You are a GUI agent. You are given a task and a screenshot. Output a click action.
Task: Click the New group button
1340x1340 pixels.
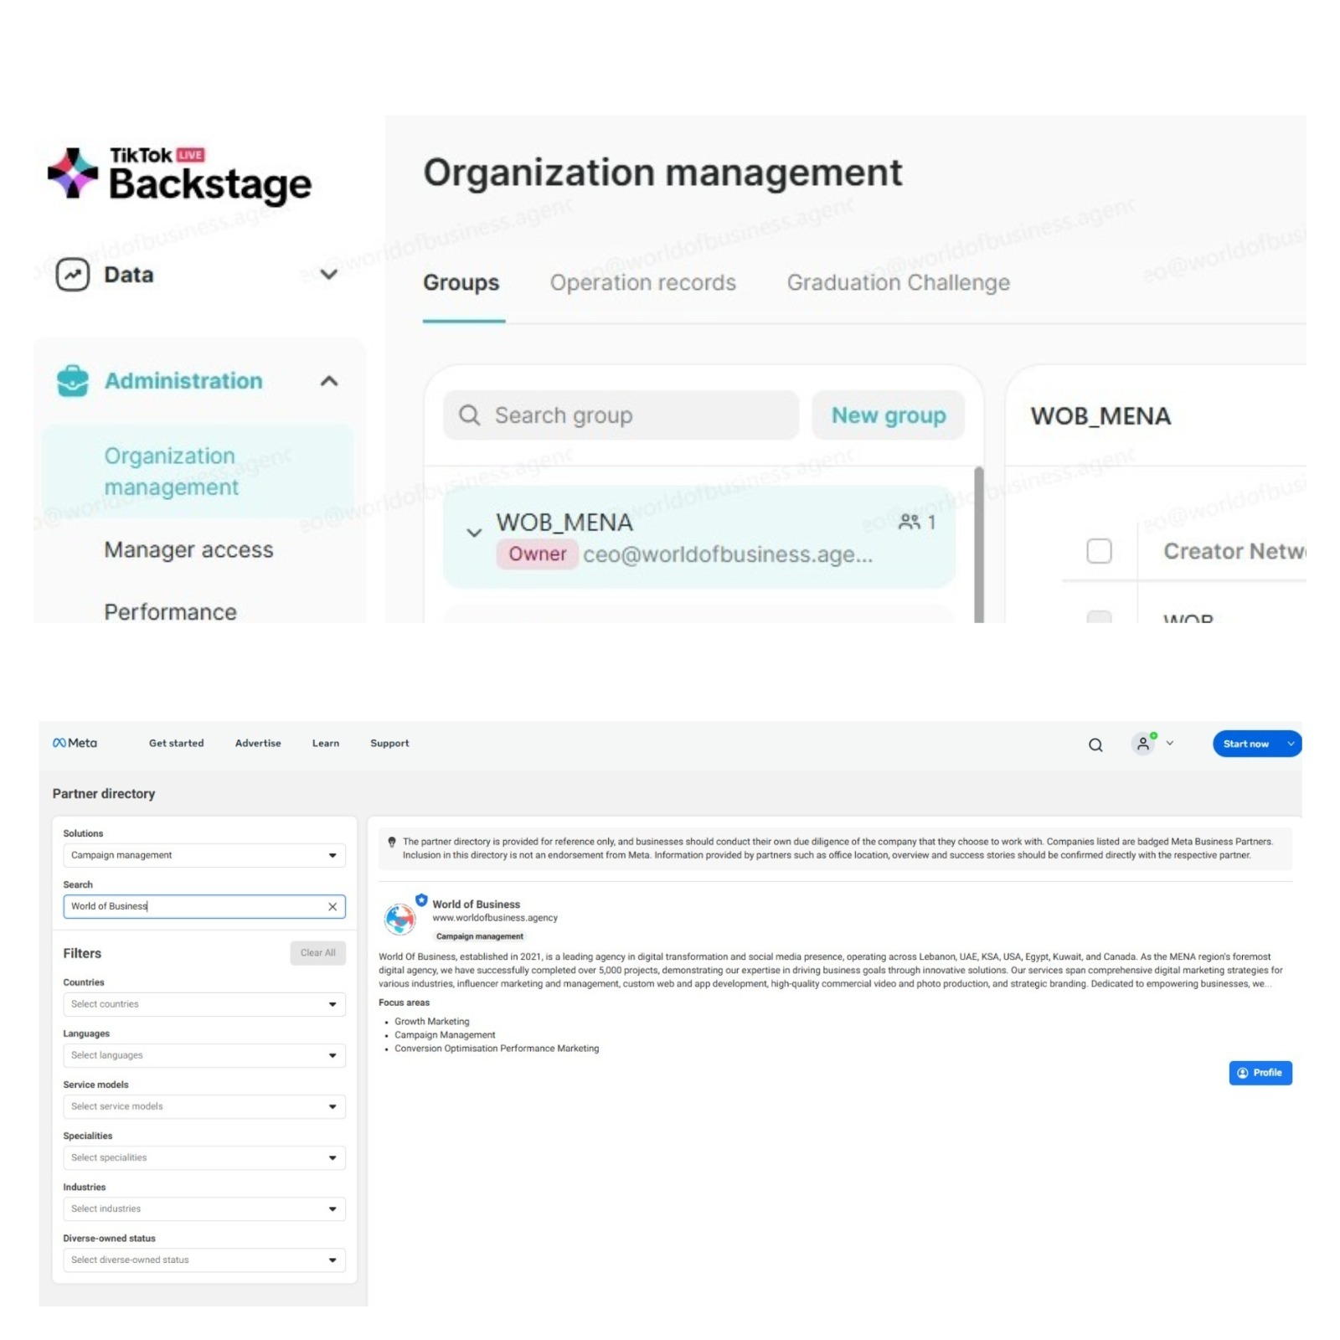click(888, 415)
